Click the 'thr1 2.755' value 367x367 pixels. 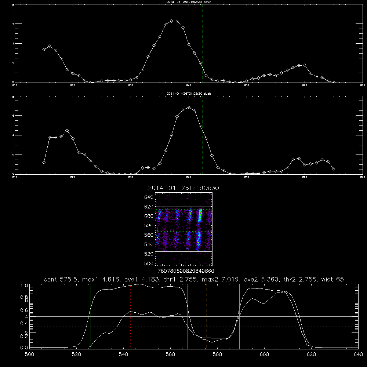tap(181, 279)
